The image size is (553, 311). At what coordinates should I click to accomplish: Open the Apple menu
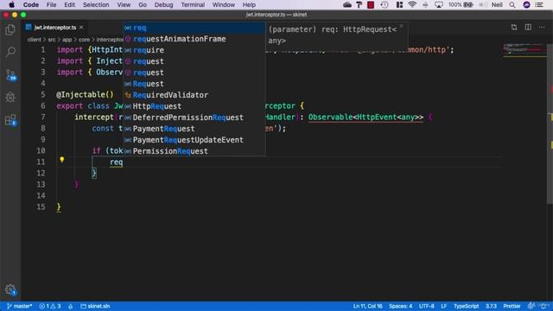(x=11, y=4)
